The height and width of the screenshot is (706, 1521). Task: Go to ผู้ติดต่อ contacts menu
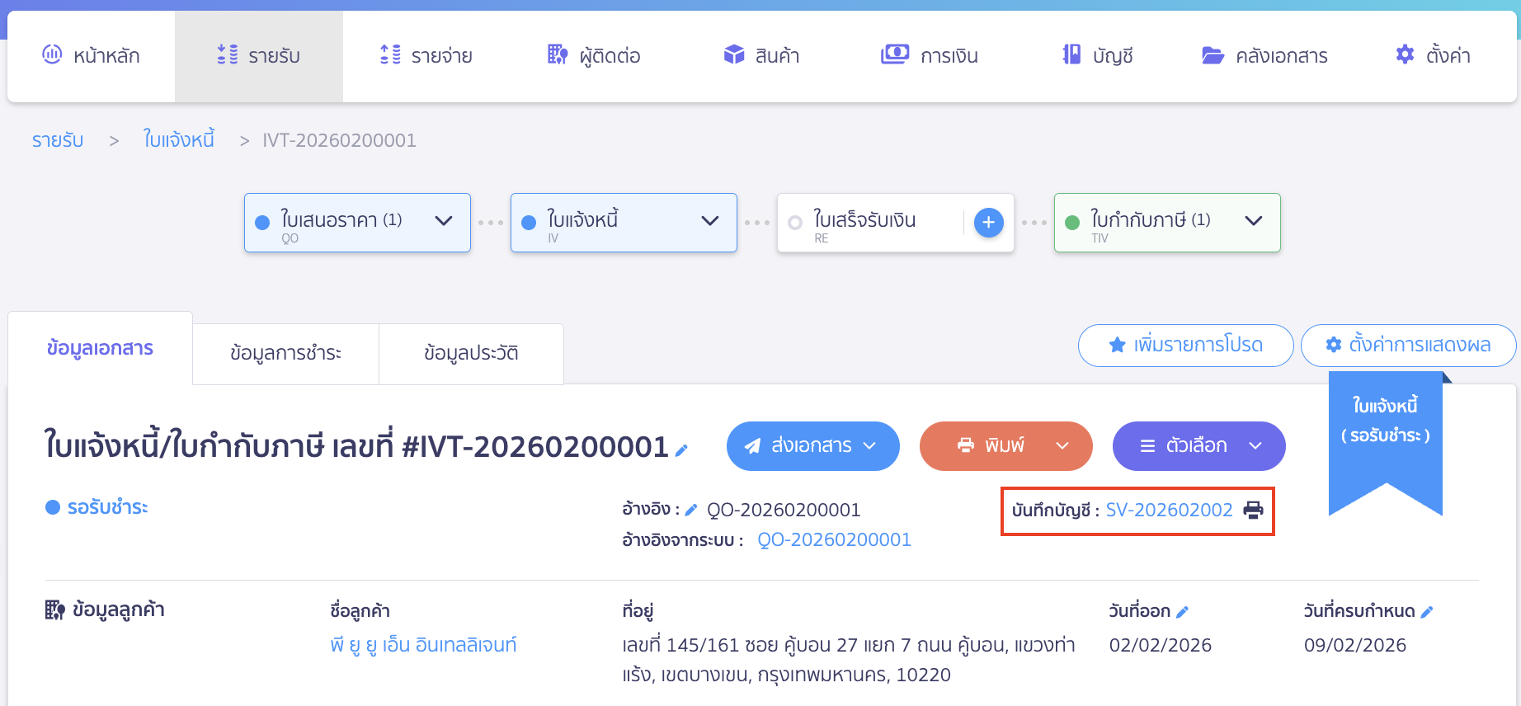(594, 56)
